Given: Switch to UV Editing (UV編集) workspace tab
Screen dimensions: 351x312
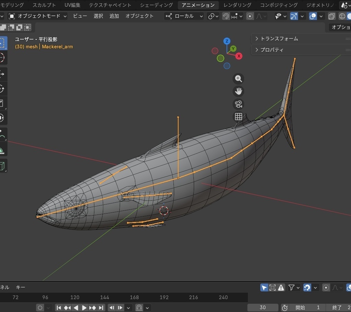Looking at the screenshot, I should [72, 5].
